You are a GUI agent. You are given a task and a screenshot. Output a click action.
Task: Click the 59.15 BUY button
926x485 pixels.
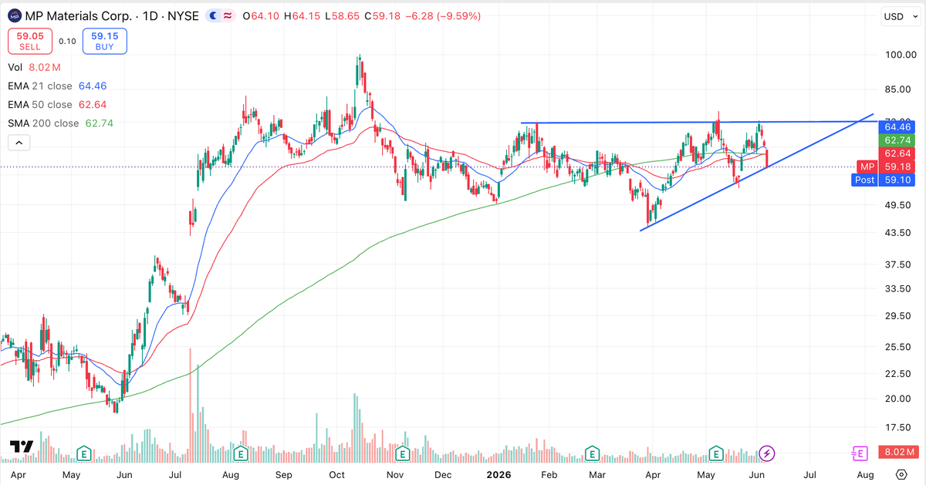pos(104,41)
